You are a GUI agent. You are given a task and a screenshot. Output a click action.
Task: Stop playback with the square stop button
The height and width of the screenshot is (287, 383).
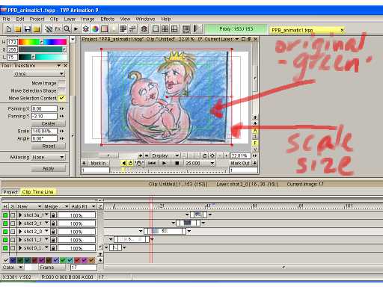tap(177, 163)
